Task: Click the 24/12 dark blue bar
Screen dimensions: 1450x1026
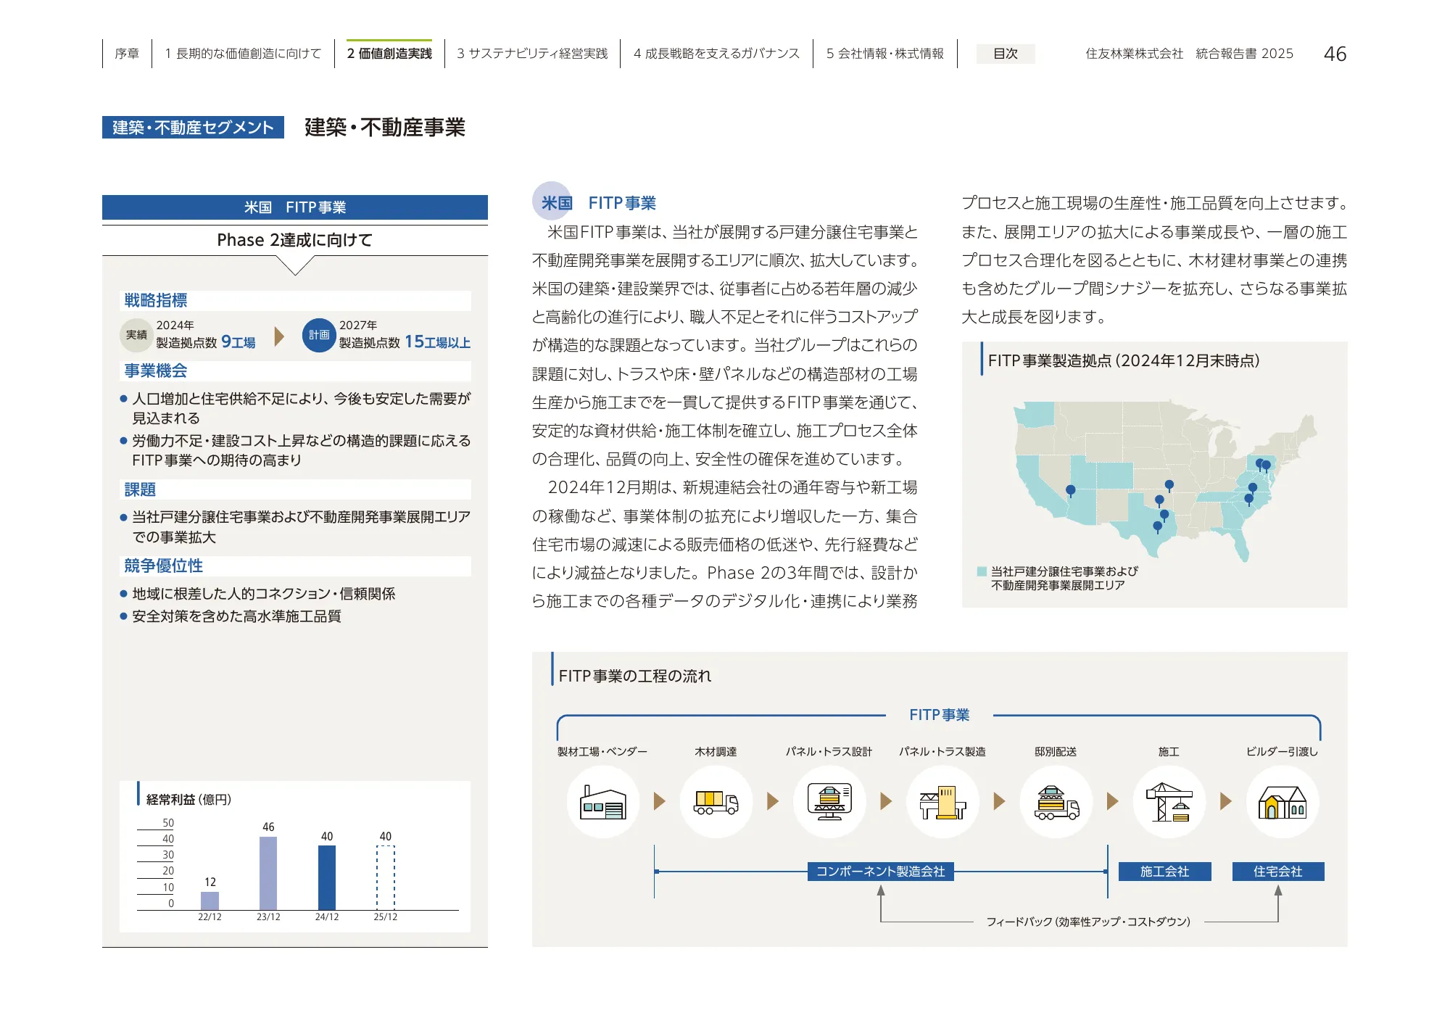Action: tap(327, 877)
